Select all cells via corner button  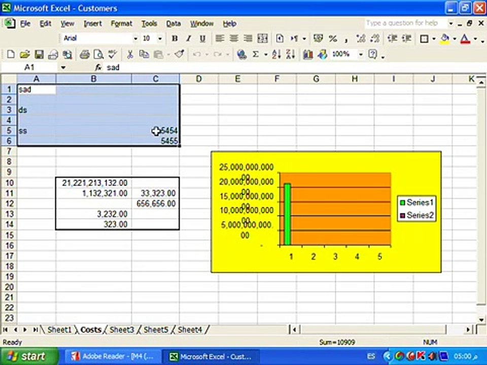pos(9,79)
